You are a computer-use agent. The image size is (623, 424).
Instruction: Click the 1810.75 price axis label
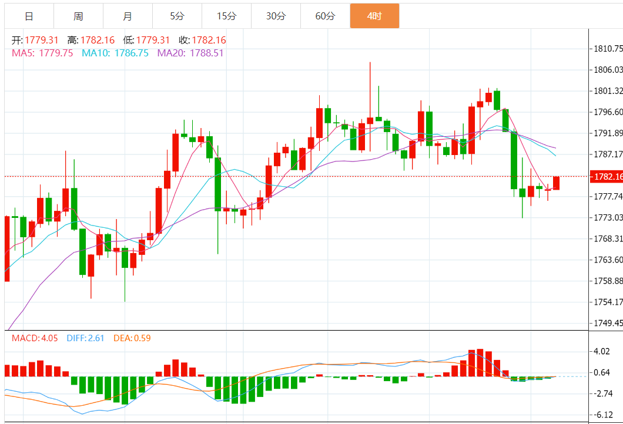point(608,49)
